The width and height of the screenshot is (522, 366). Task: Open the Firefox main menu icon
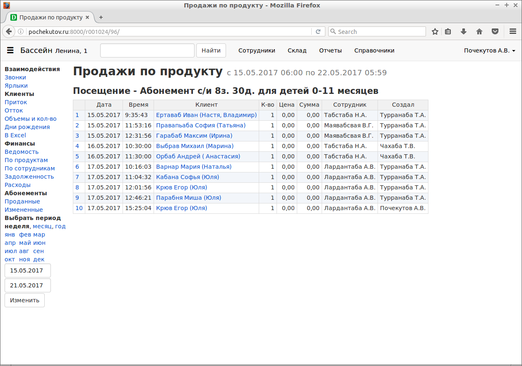click(512, 31)
